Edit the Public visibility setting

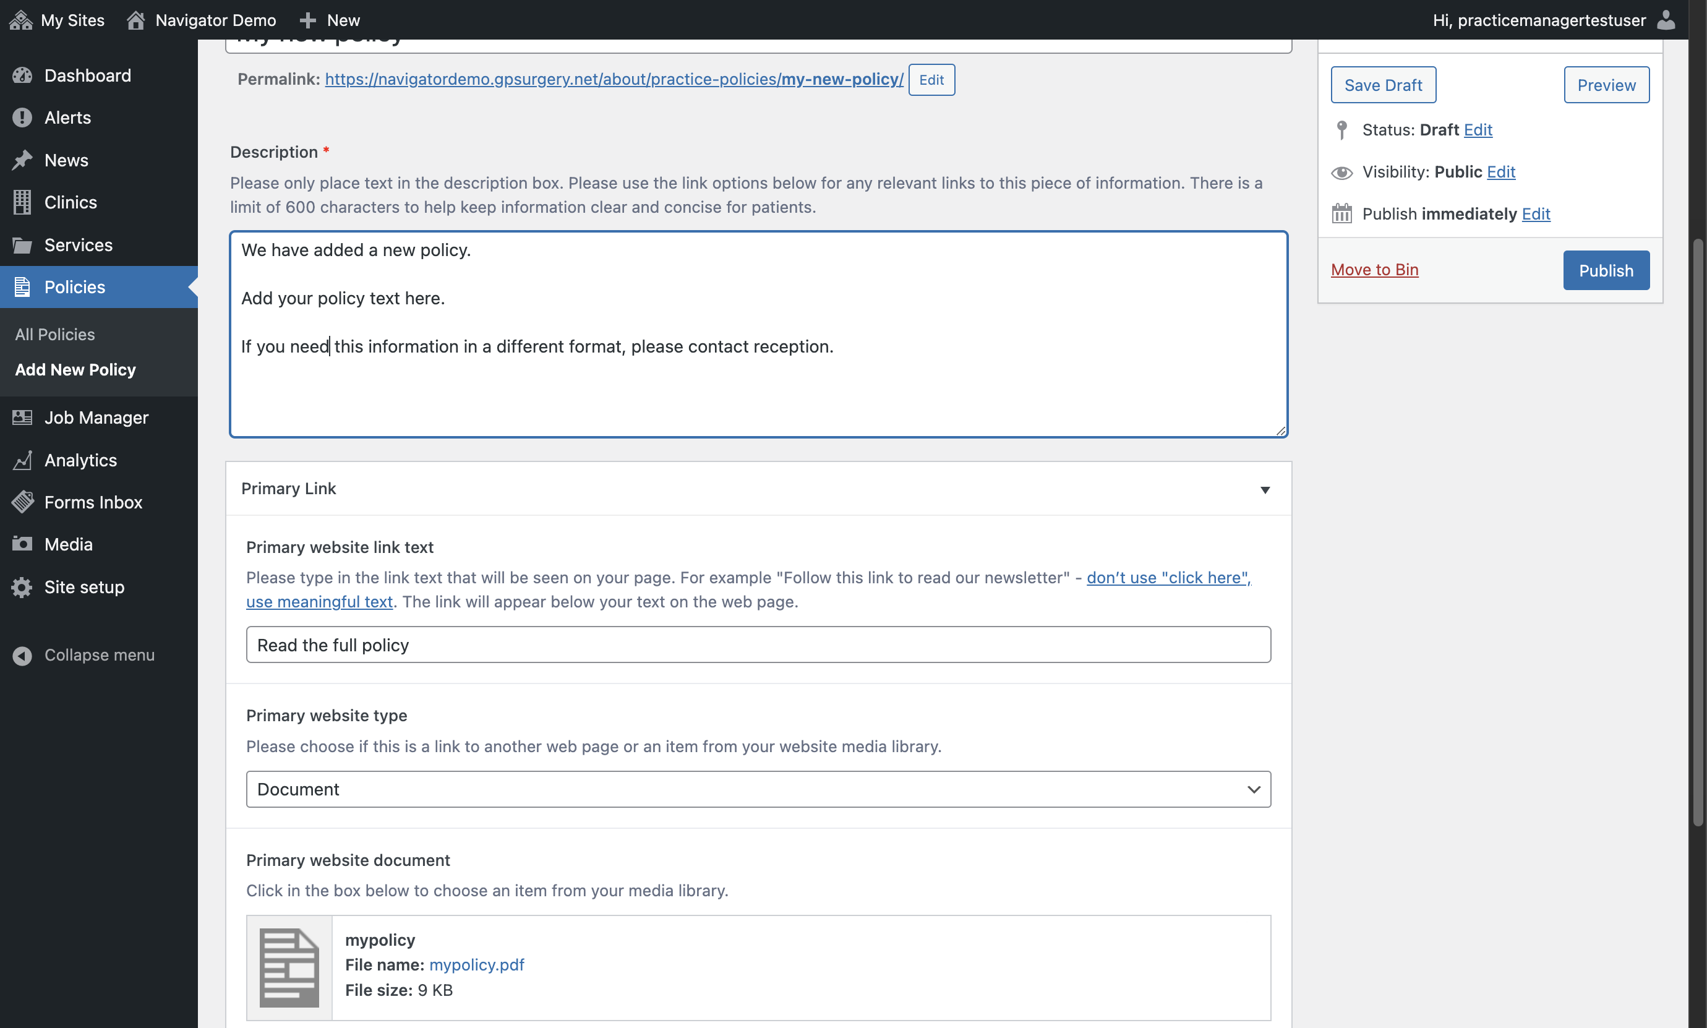click(x=1500, y=172)
